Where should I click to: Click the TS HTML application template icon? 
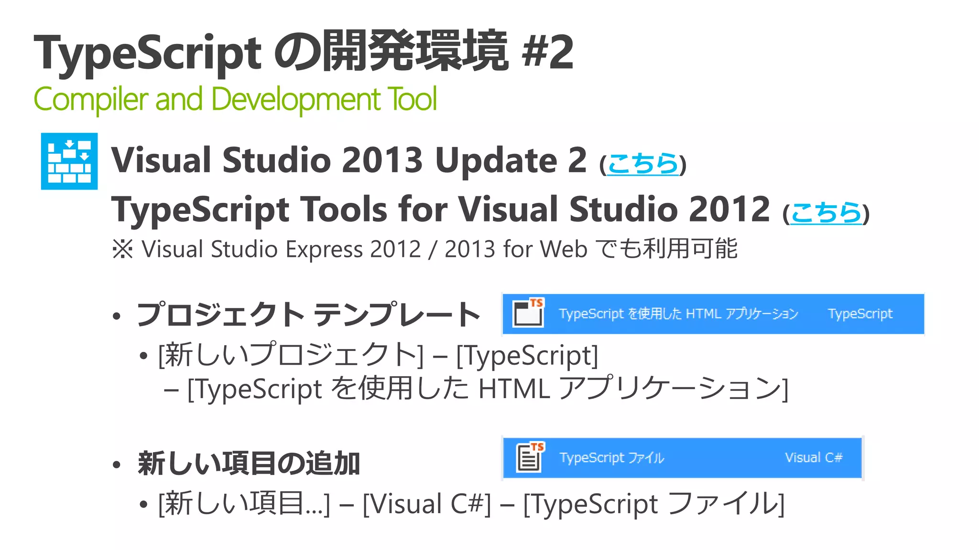528,313
